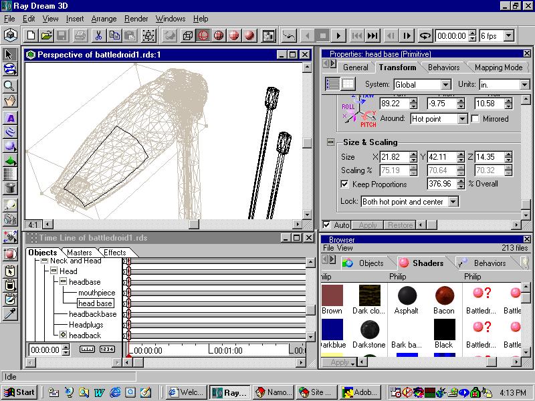The width and height of the screenshot is (535, 401).
Task: Pick the Eyedropper tool
Action: [x=10, y=313]
